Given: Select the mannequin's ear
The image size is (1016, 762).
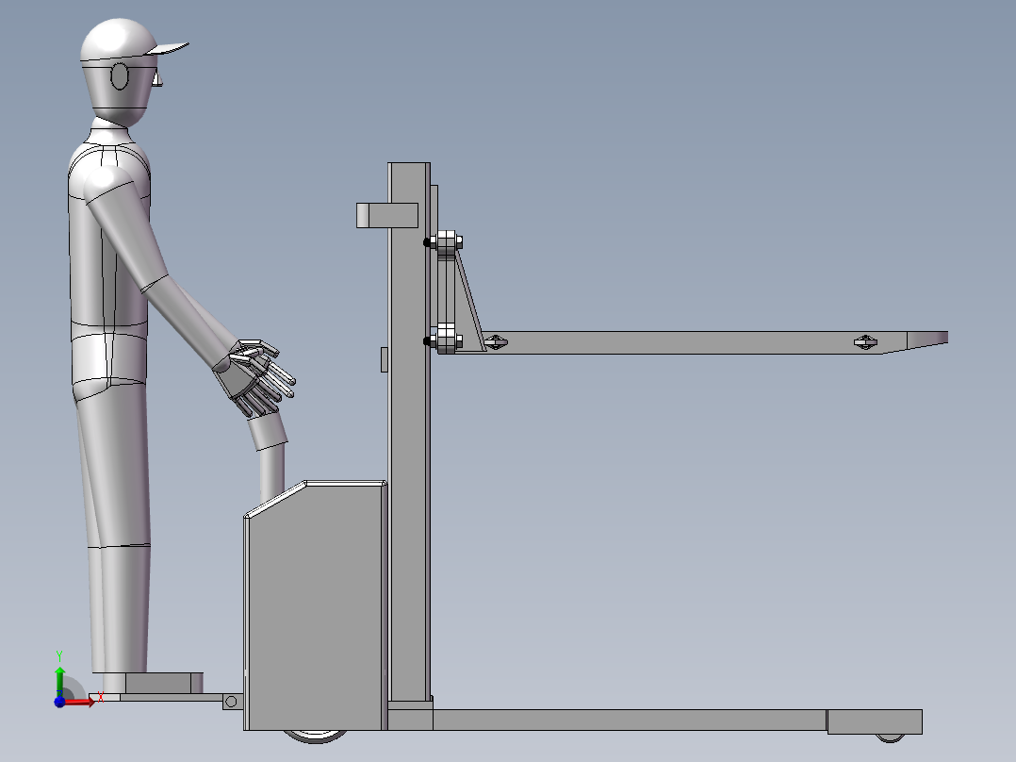Looking at the screenshot, I should (x=120, y=76).
